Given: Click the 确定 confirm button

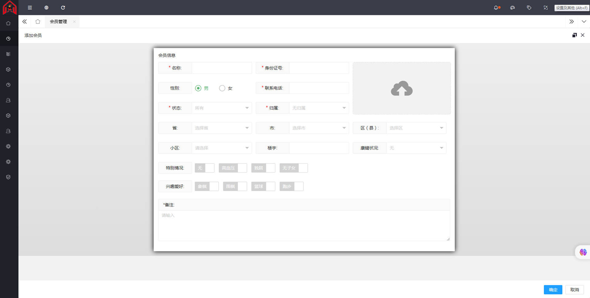Looking at the screenshot, I should 553,290.
